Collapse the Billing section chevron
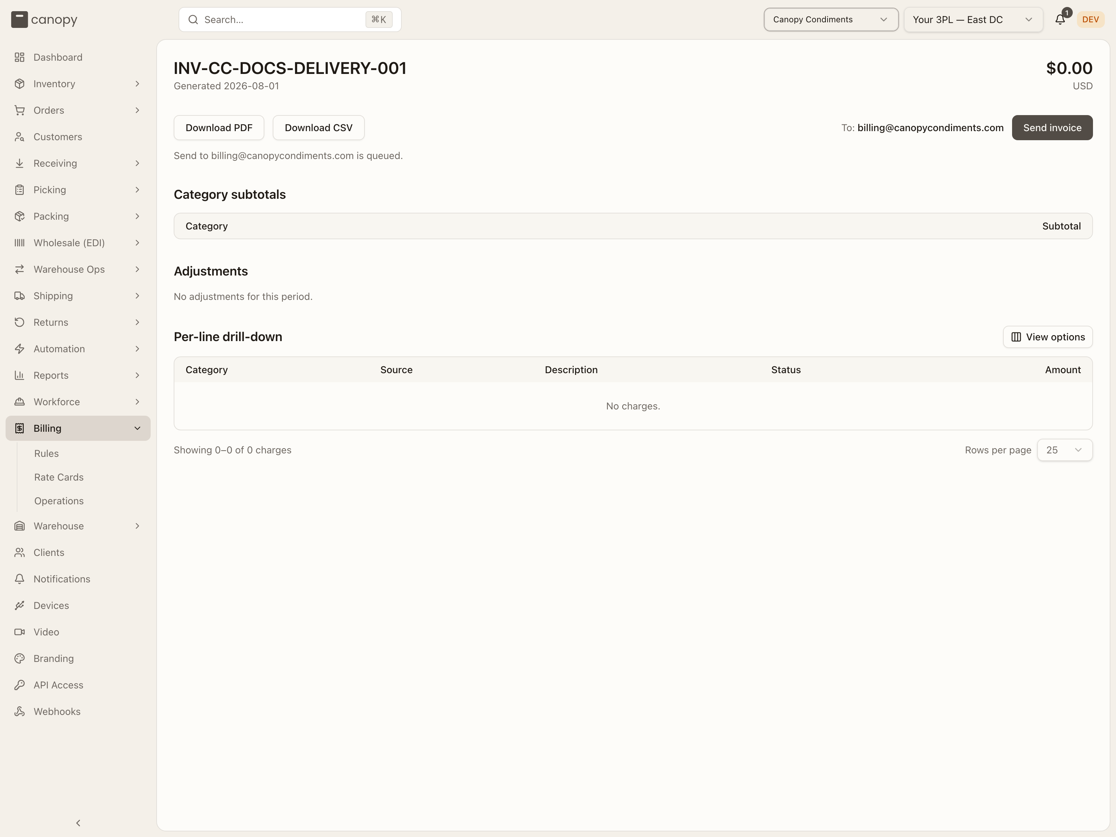 pos(137,428)
